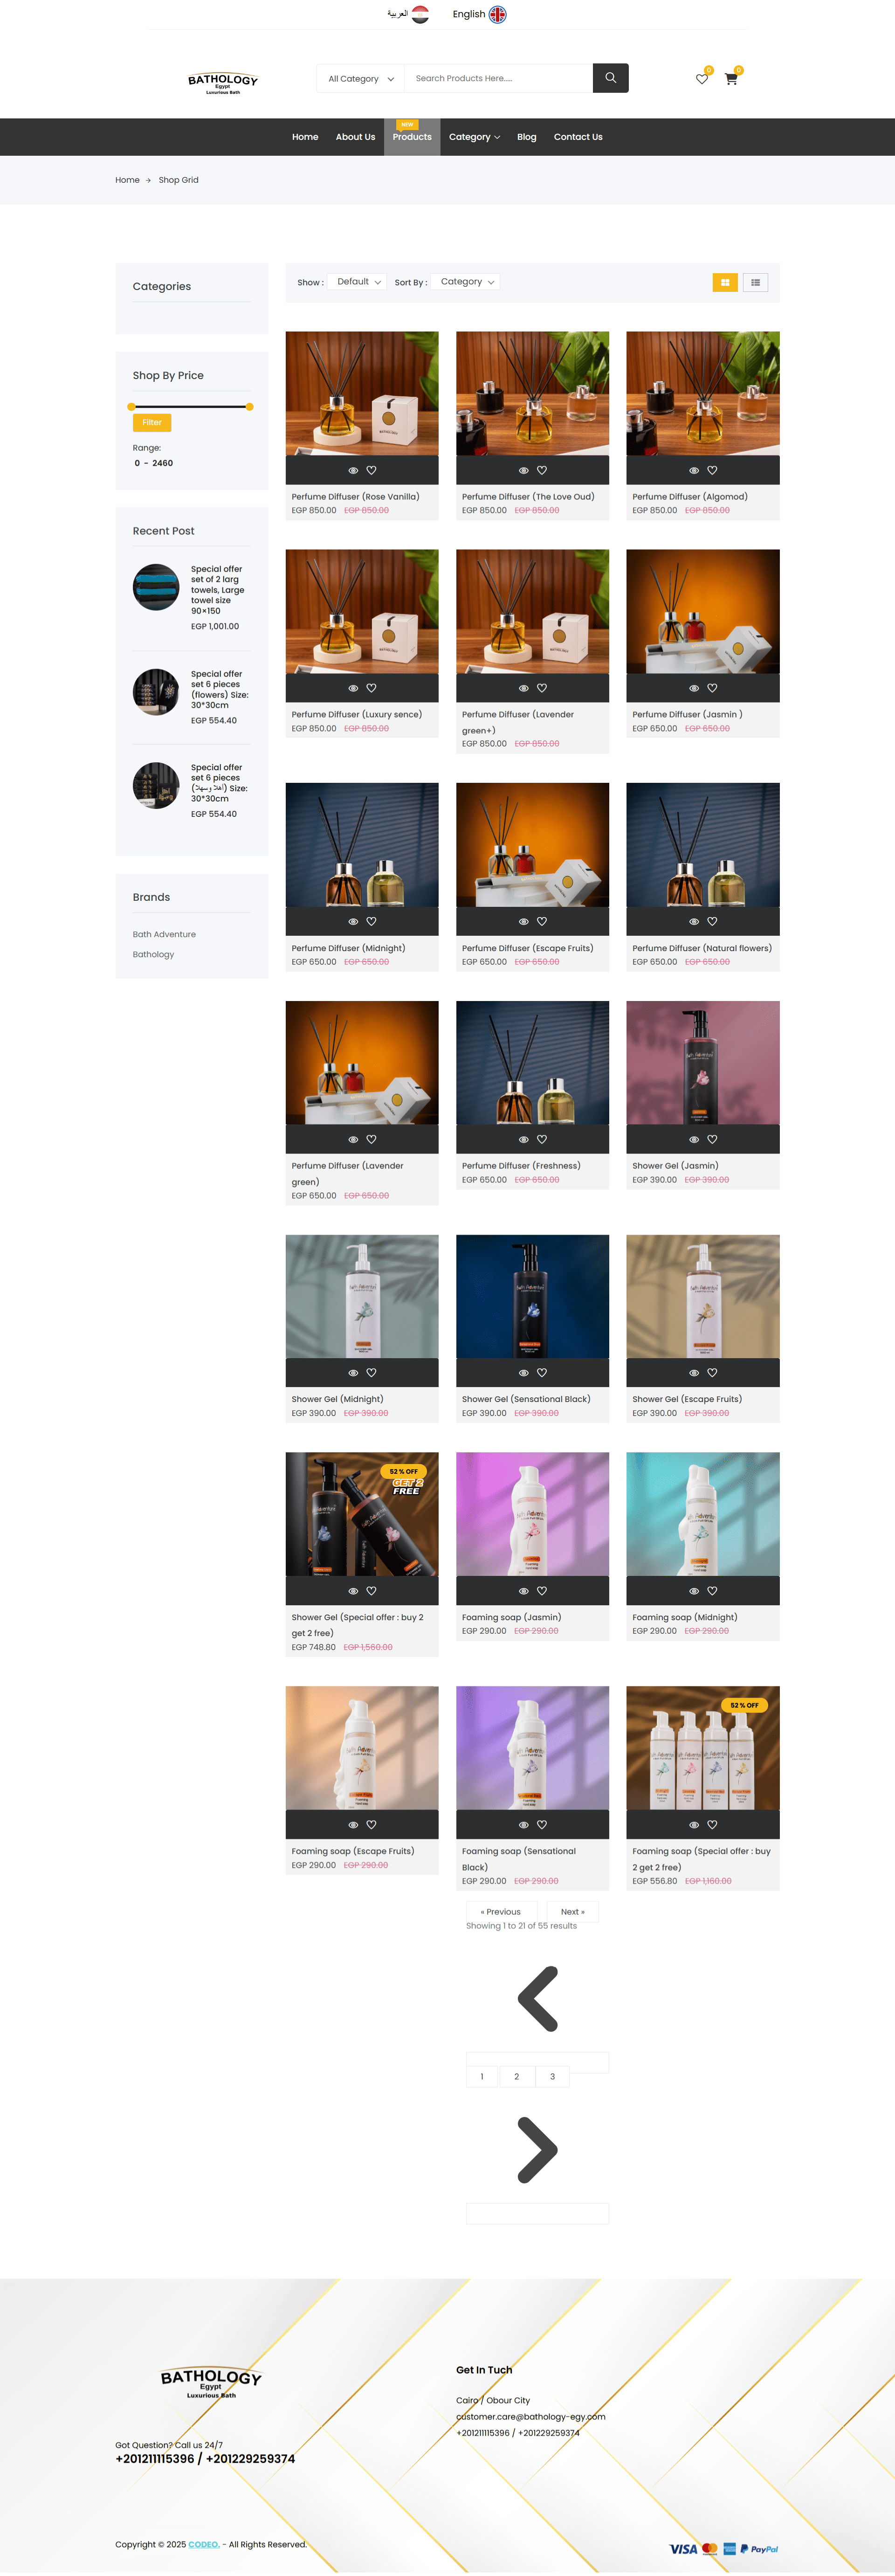
Task: Open the All Category dropdown
Action: [x=361, y=79]
